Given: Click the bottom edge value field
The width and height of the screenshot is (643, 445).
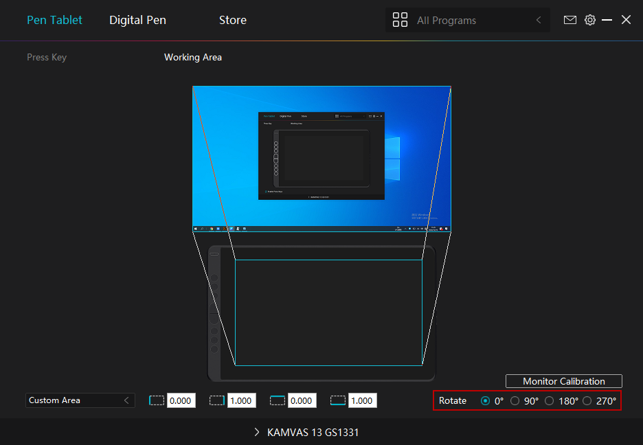Looking at the screenshot, I should [361, 400].
